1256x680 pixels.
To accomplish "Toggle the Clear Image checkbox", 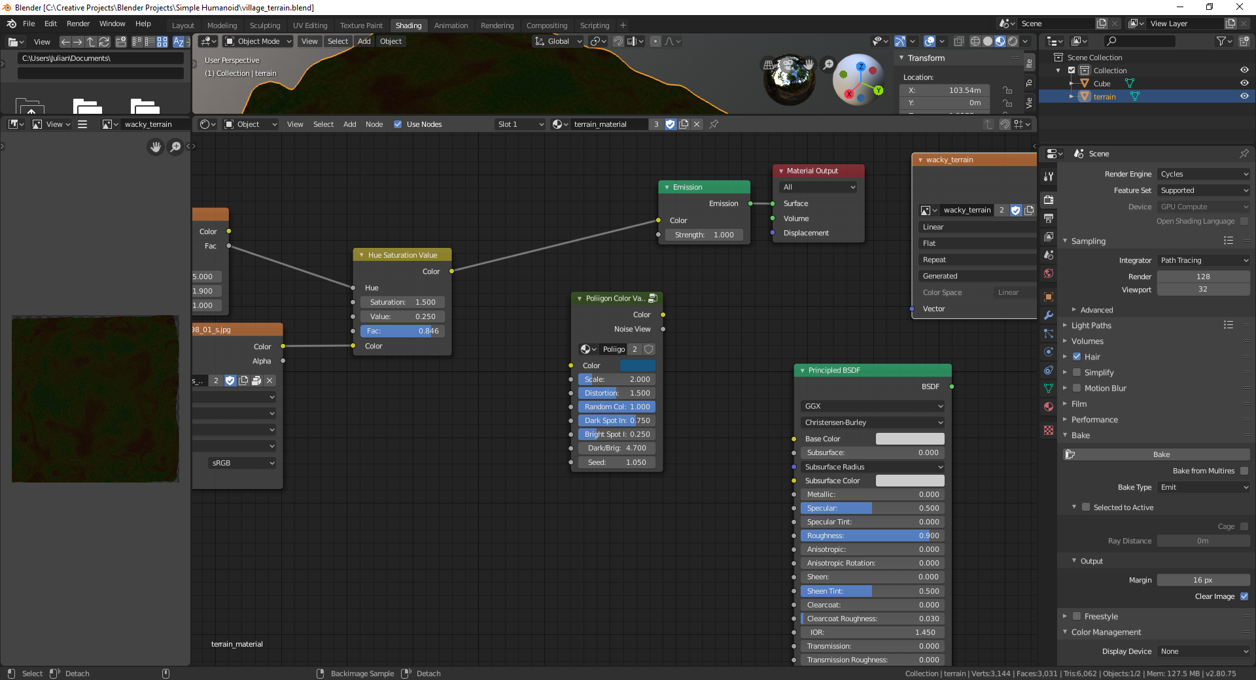I will tap(1244, 596).
